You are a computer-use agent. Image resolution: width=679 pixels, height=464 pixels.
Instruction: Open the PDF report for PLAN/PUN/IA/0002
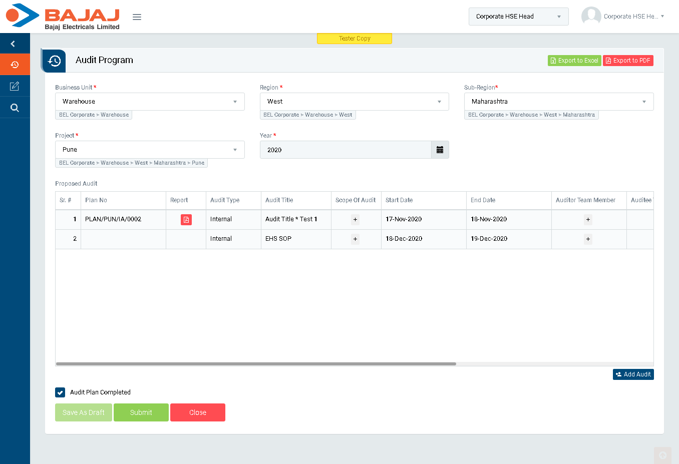click(x=186, y=220)
